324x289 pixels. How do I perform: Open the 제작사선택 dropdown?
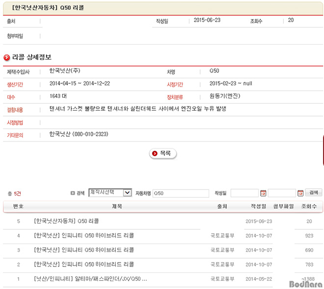pyautogui.click(x=110, y=193)
